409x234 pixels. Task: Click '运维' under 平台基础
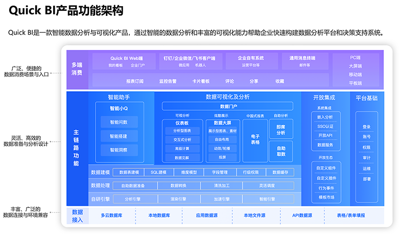coord(367,169)
